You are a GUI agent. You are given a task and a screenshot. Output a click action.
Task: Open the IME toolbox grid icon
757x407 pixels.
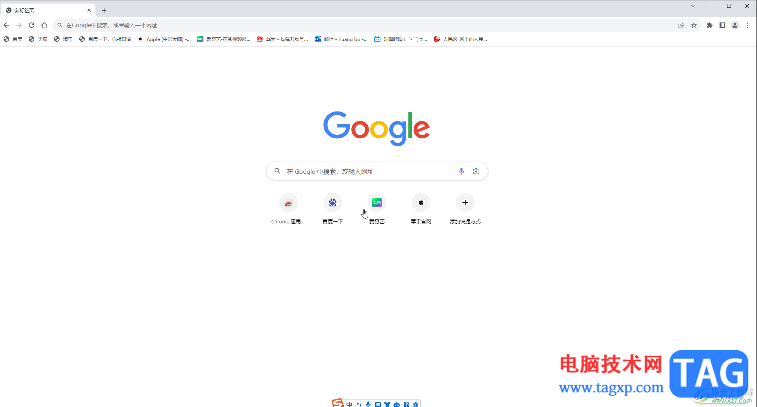[x=406, y=404]
